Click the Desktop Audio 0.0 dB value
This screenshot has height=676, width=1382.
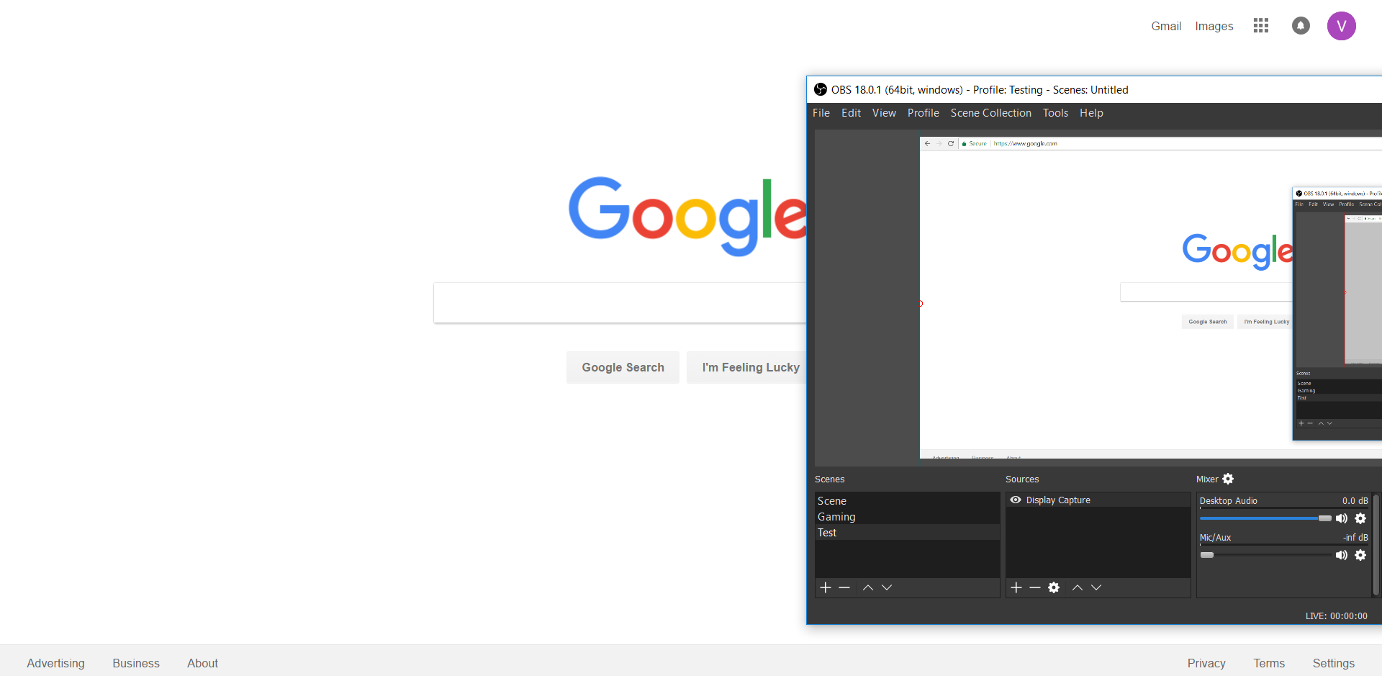[1355, 500]
